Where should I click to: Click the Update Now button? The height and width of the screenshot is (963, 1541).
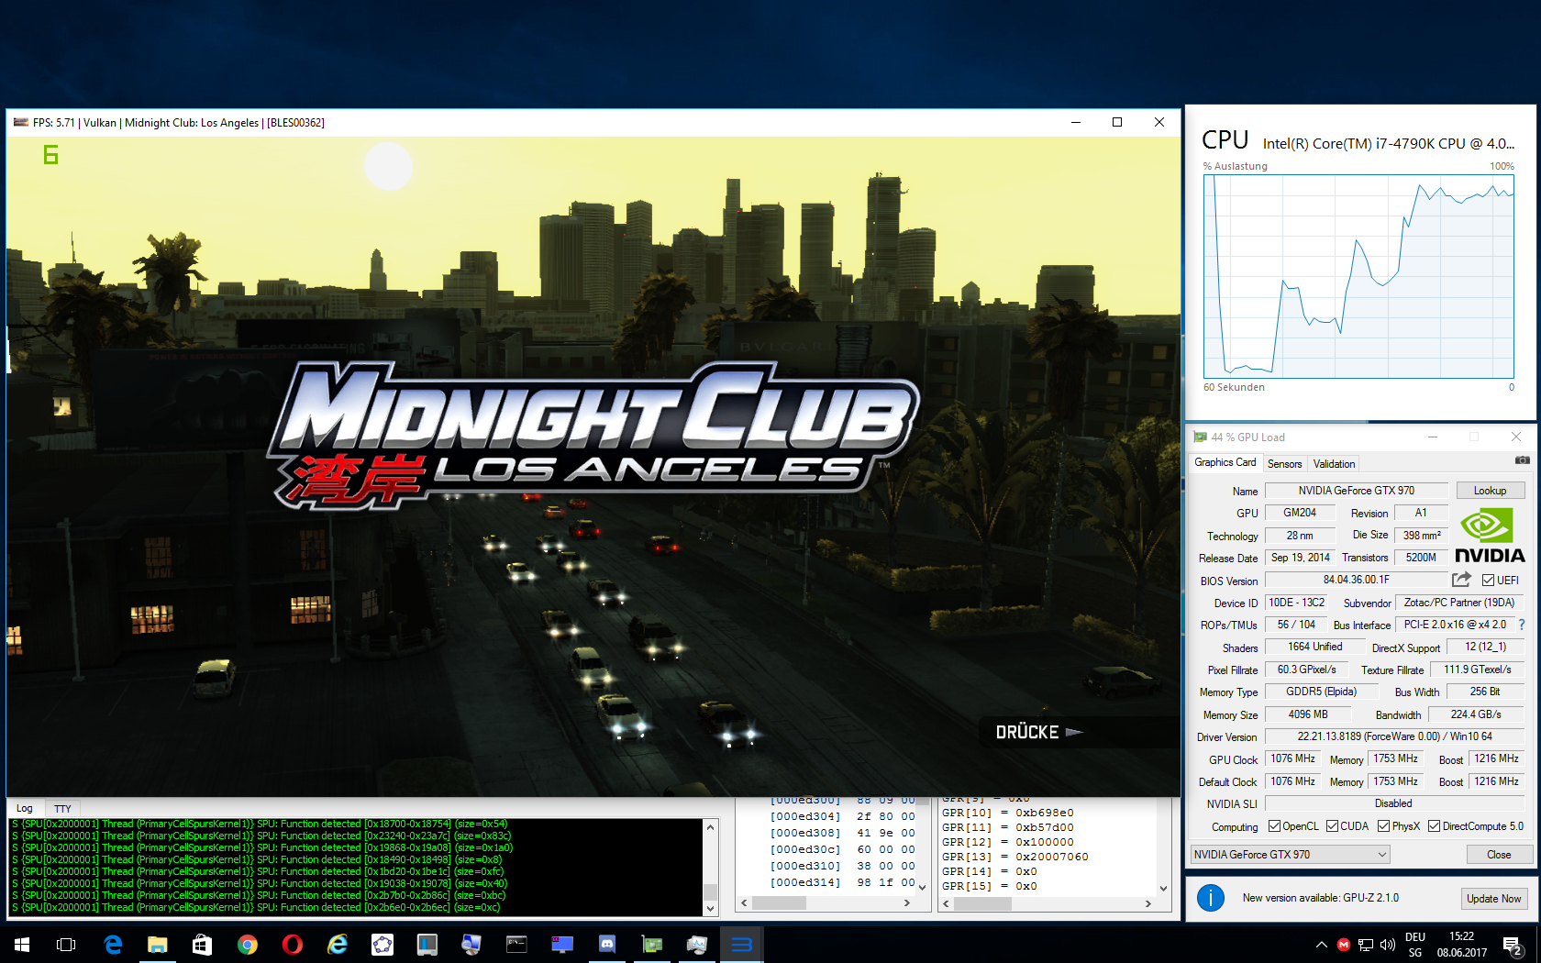[x=1493, y=899]
